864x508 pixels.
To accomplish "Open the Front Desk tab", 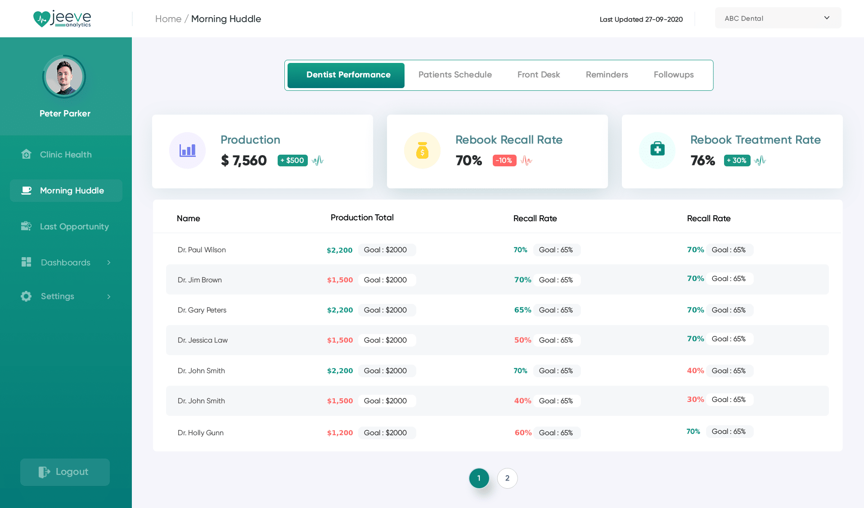I will coord(538,75).
